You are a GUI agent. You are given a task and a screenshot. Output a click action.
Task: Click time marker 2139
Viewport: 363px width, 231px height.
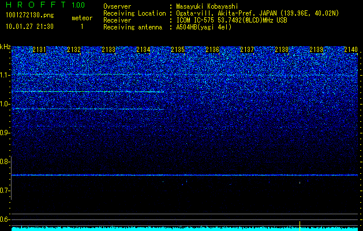pos(316,49)
